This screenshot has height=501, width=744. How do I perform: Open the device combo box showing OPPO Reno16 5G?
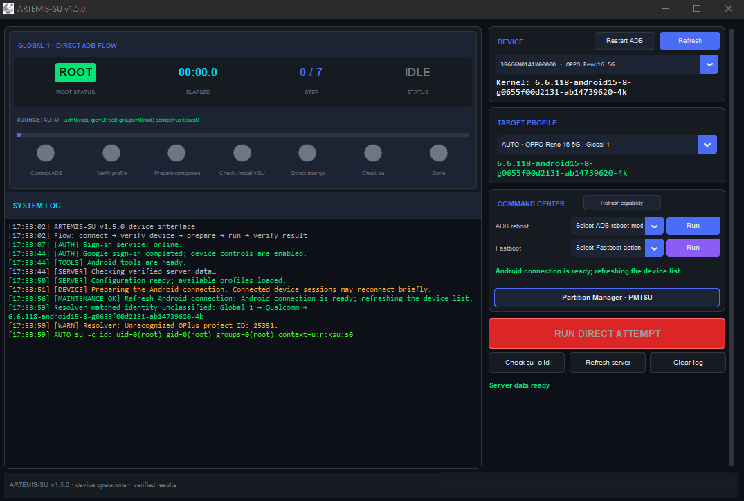[608, 64]
